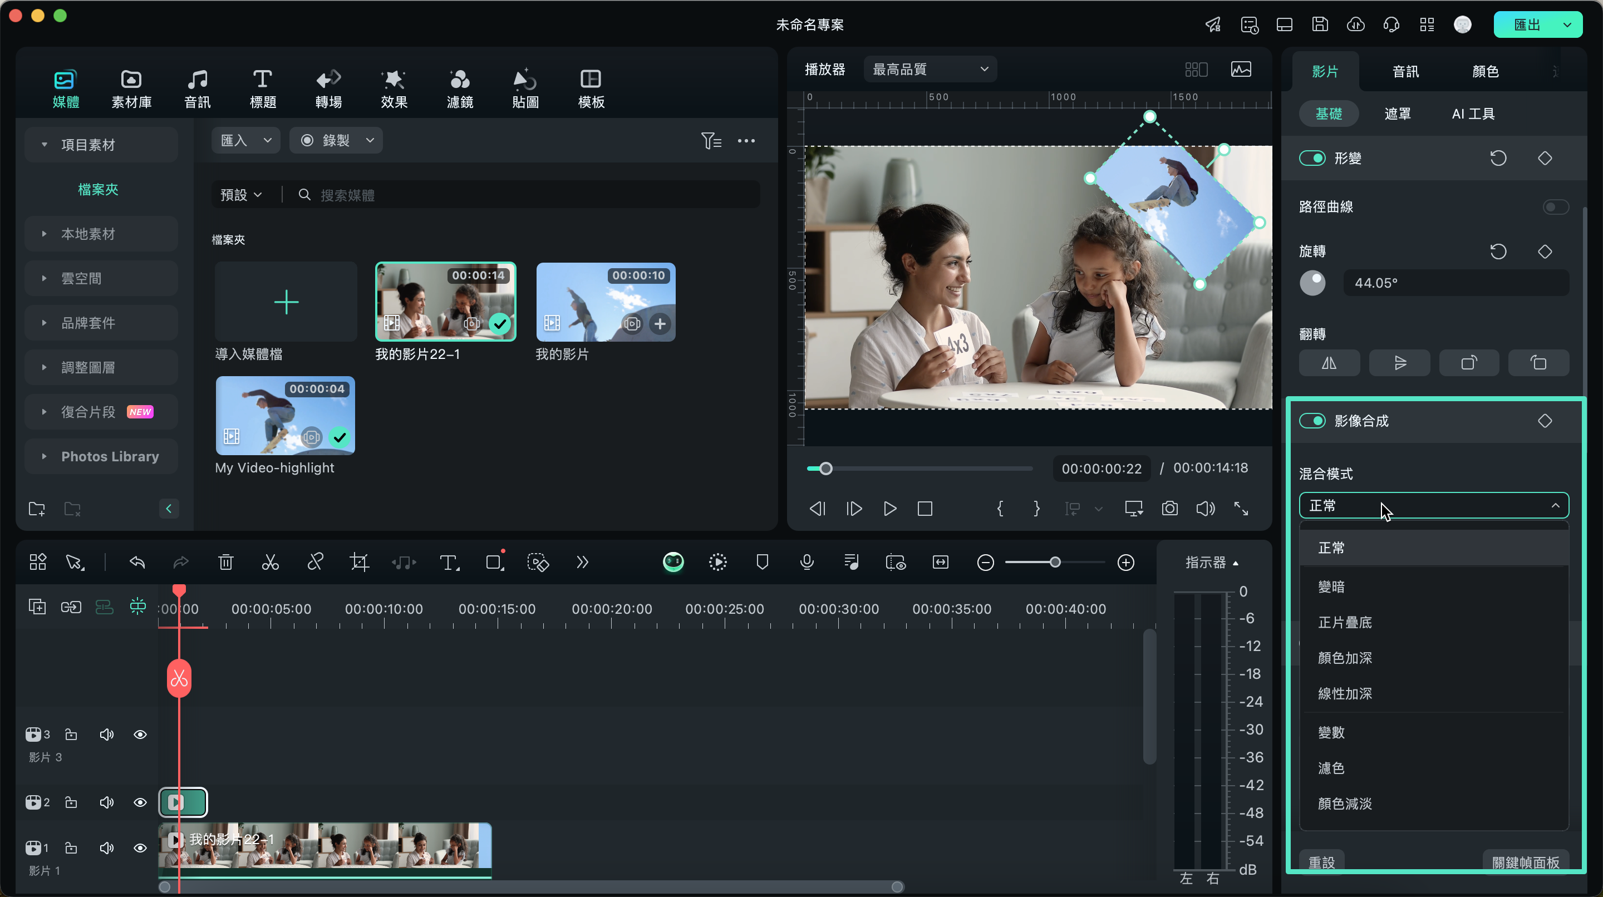Click the 匯出 export button
Image resolution: width=1603 pixels, height=897 pixels.
click(x=1527, y=25)
